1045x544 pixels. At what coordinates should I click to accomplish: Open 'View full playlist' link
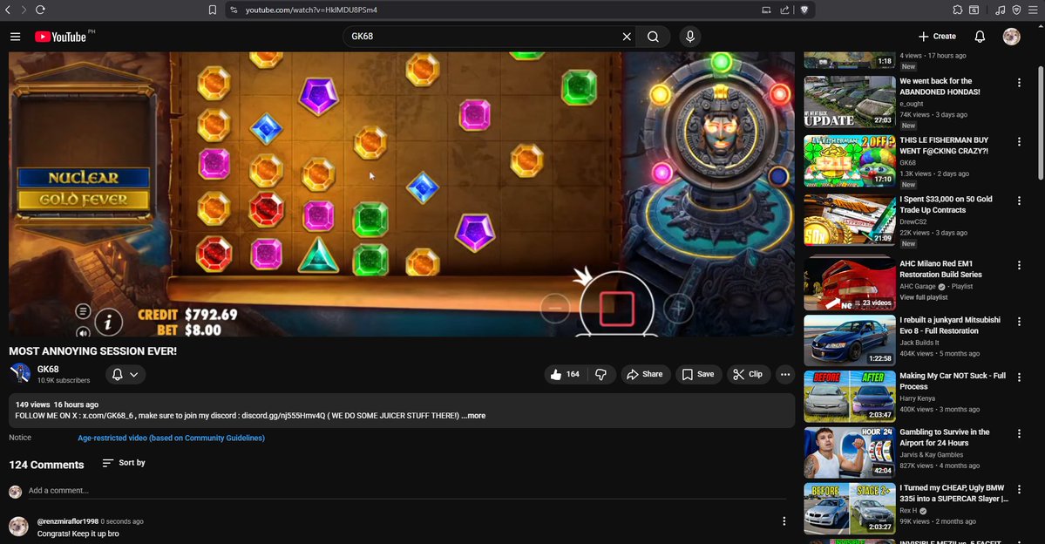[923, 297]
